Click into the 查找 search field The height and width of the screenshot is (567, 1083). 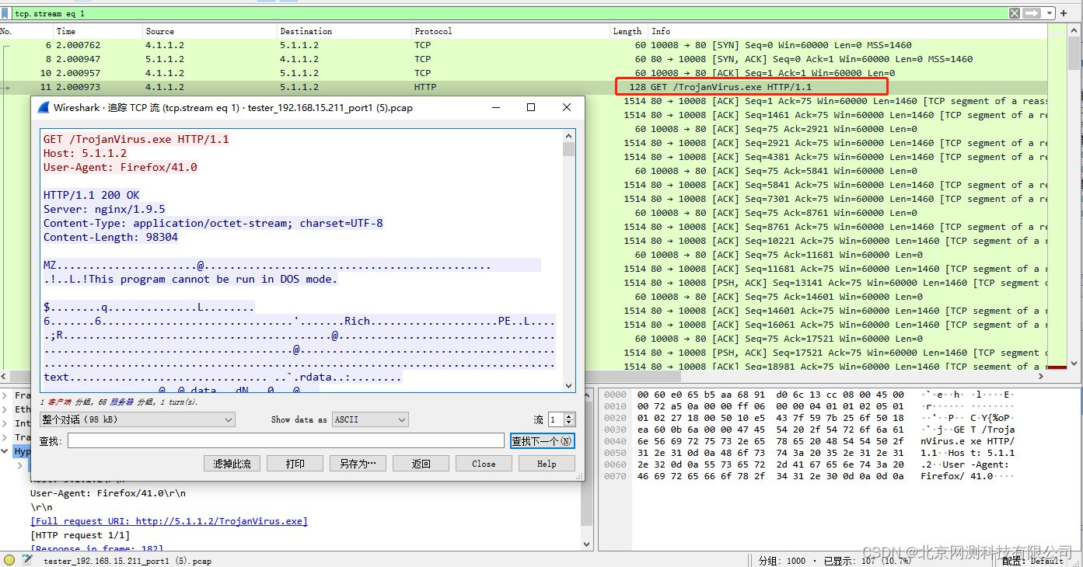286,441
